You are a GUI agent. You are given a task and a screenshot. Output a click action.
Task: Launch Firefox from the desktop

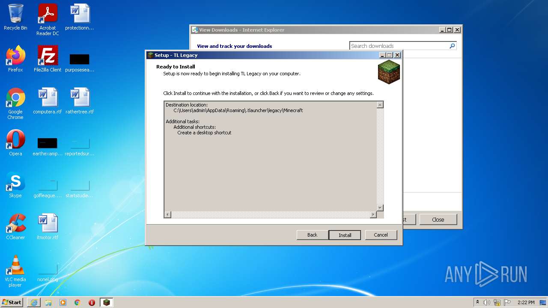click(x=15, y=59)
